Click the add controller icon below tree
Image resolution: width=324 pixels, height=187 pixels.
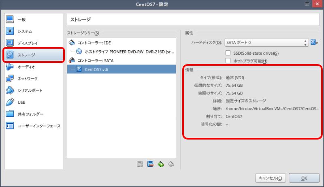pyautogui.click(x=140, y=164)
